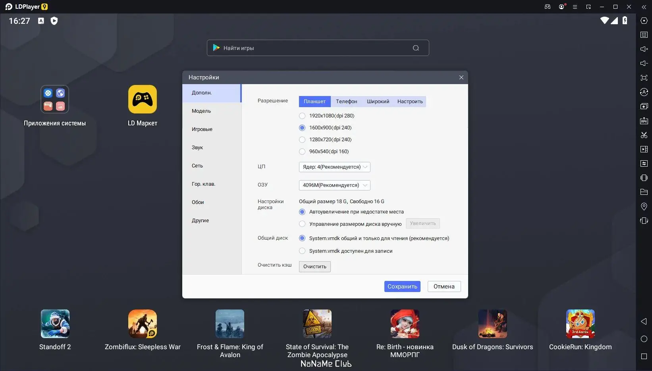Click the rotate screen sidebar icon
The width and height of the screenshot is (652, 371).
click(x=644, y=221)
